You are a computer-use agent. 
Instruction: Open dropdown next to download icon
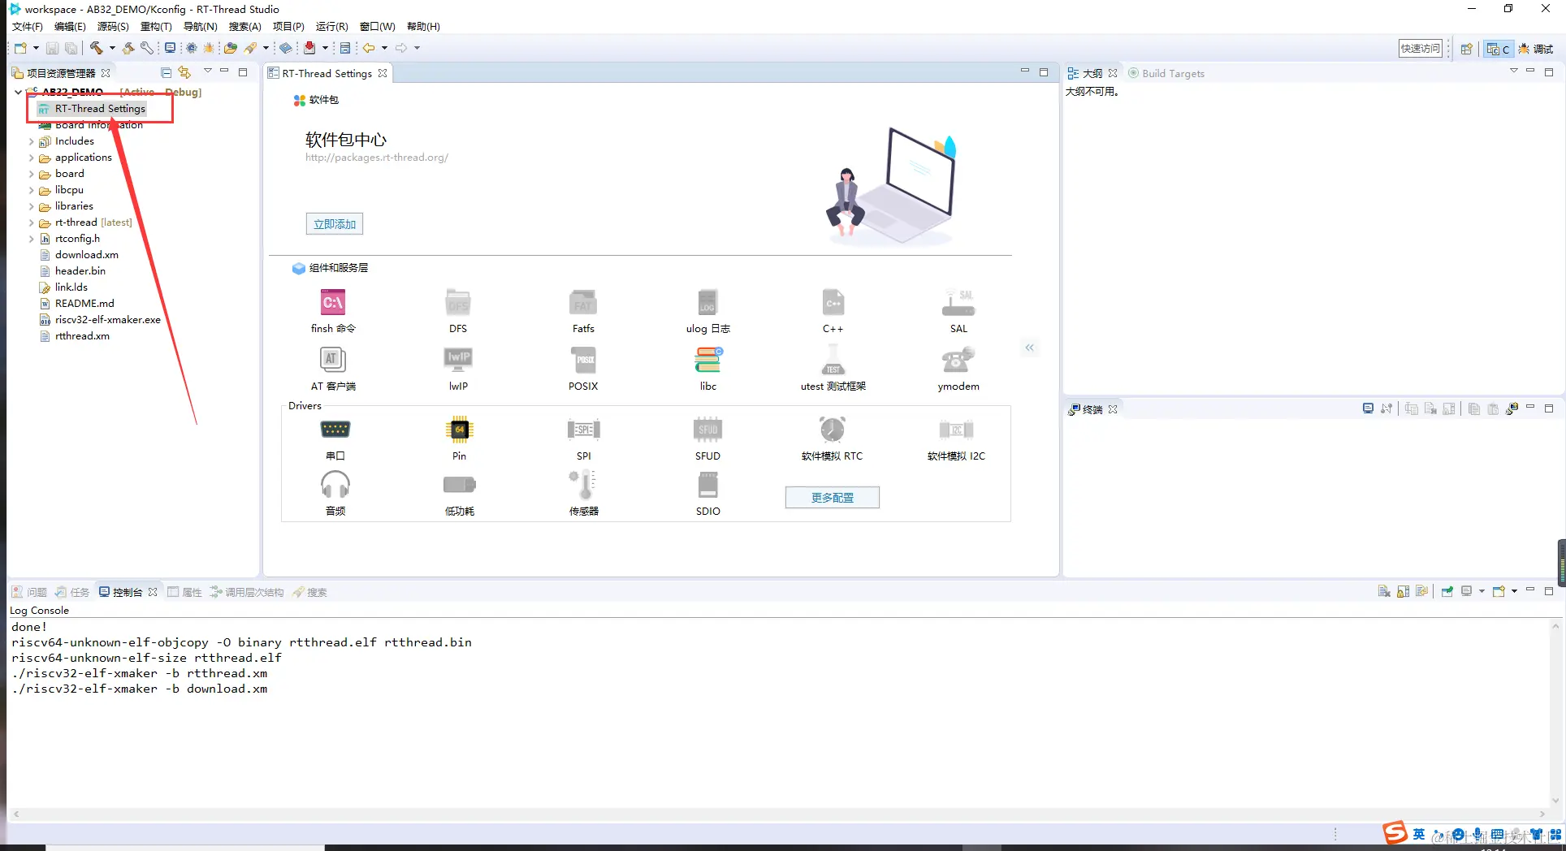click(x=325, y=48)
